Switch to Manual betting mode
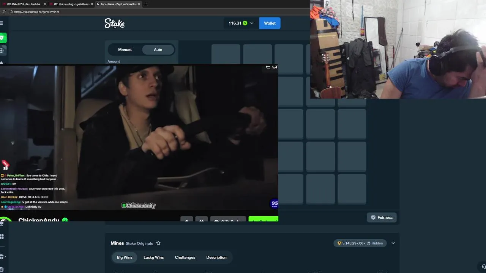 (x=125, y=50)
